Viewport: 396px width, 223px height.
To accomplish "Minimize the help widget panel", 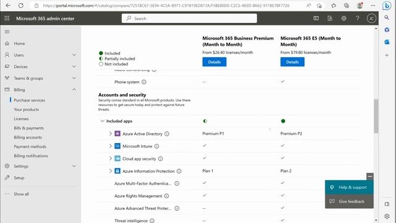I will coord(370,176).
